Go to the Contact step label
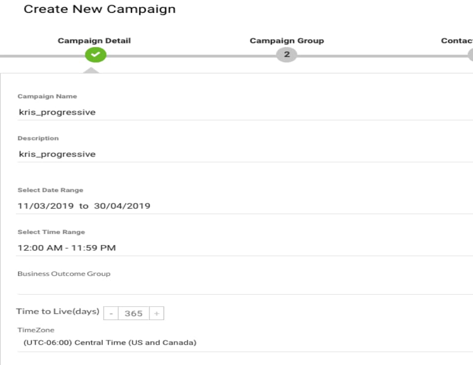The image size is (473, 365). [x=457, y=41]
